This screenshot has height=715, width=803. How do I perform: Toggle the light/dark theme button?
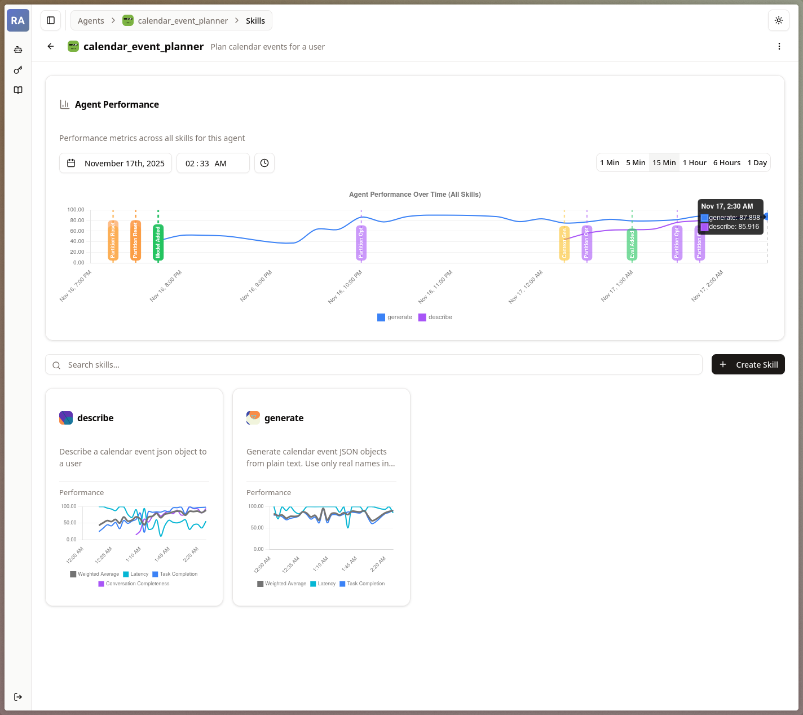(x=778, y=20)
